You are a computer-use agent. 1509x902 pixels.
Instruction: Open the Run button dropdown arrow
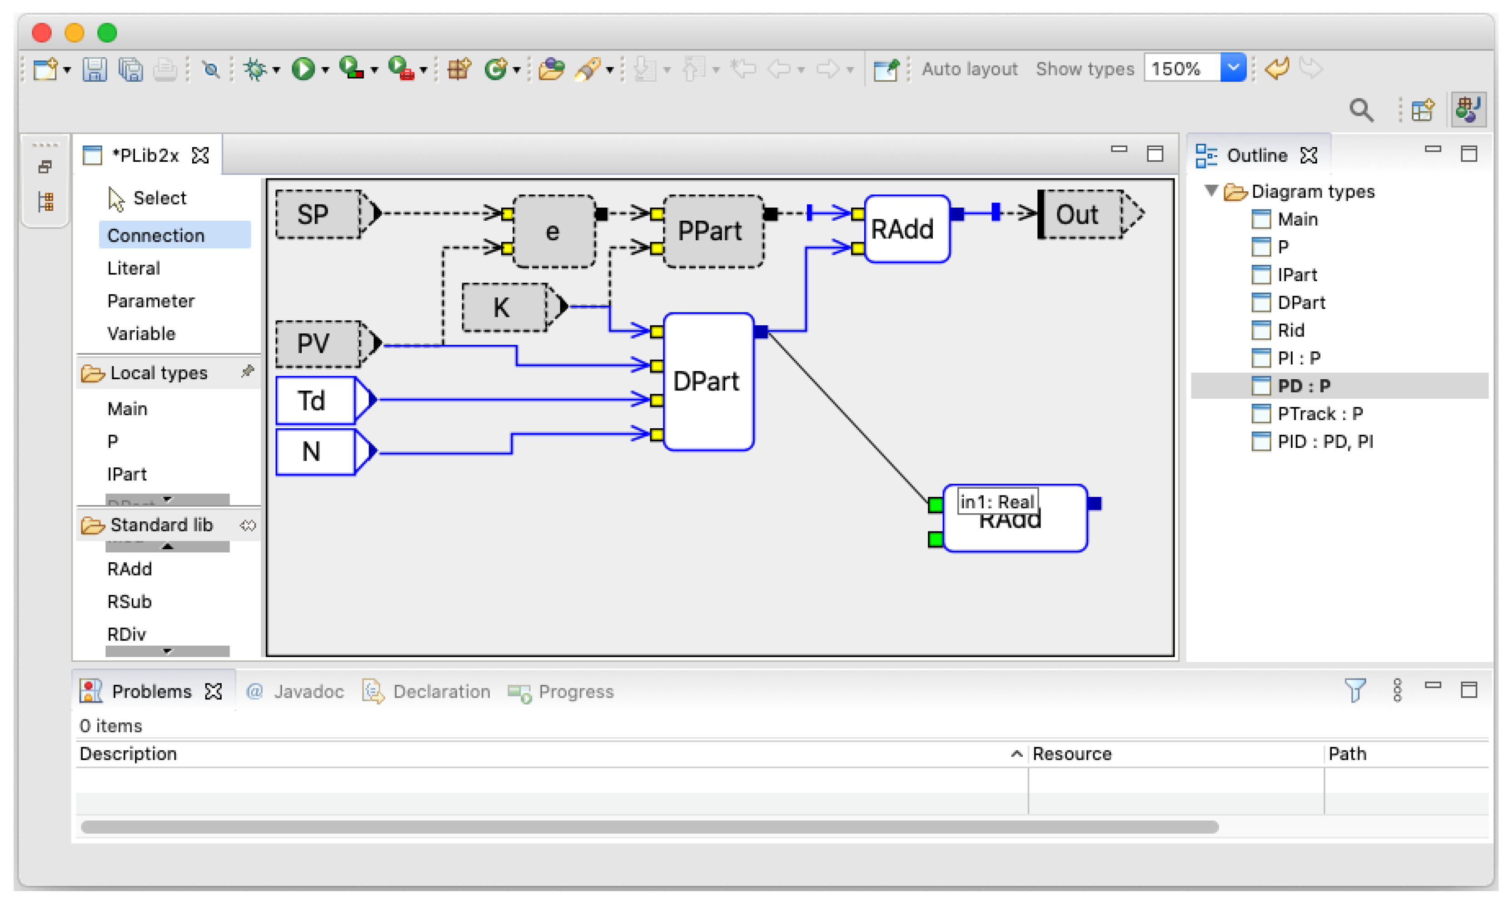[326, 70]
